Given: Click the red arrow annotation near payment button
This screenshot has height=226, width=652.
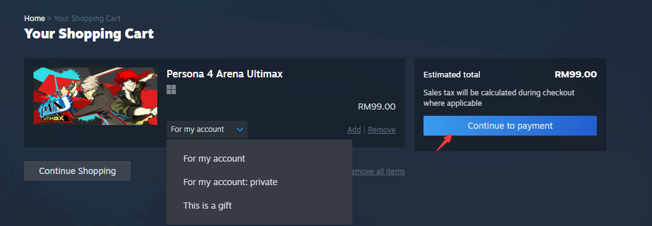Looking at the screenshot, I should (x=444, y=142).
